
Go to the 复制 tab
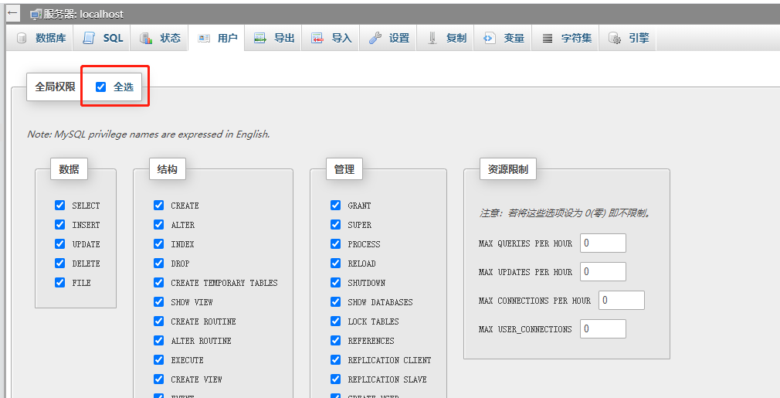[445, 39]
